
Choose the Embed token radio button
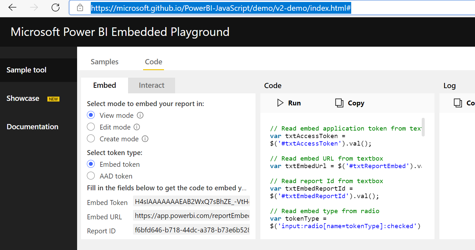[91, 164]
